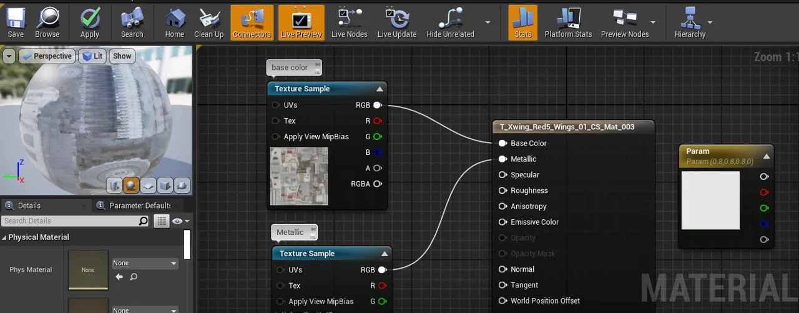Viewport: 799px width, 313px height.
Task: Click RGB output pin of base color sampler
Action: click(377, 105)
